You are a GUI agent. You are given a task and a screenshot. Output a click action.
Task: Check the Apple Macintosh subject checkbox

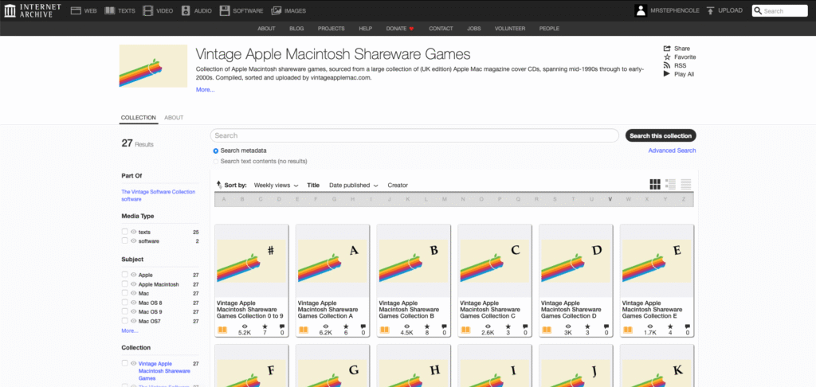coord(125,284)
